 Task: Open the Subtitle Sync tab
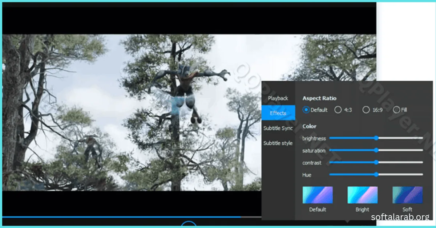point(278,128)
